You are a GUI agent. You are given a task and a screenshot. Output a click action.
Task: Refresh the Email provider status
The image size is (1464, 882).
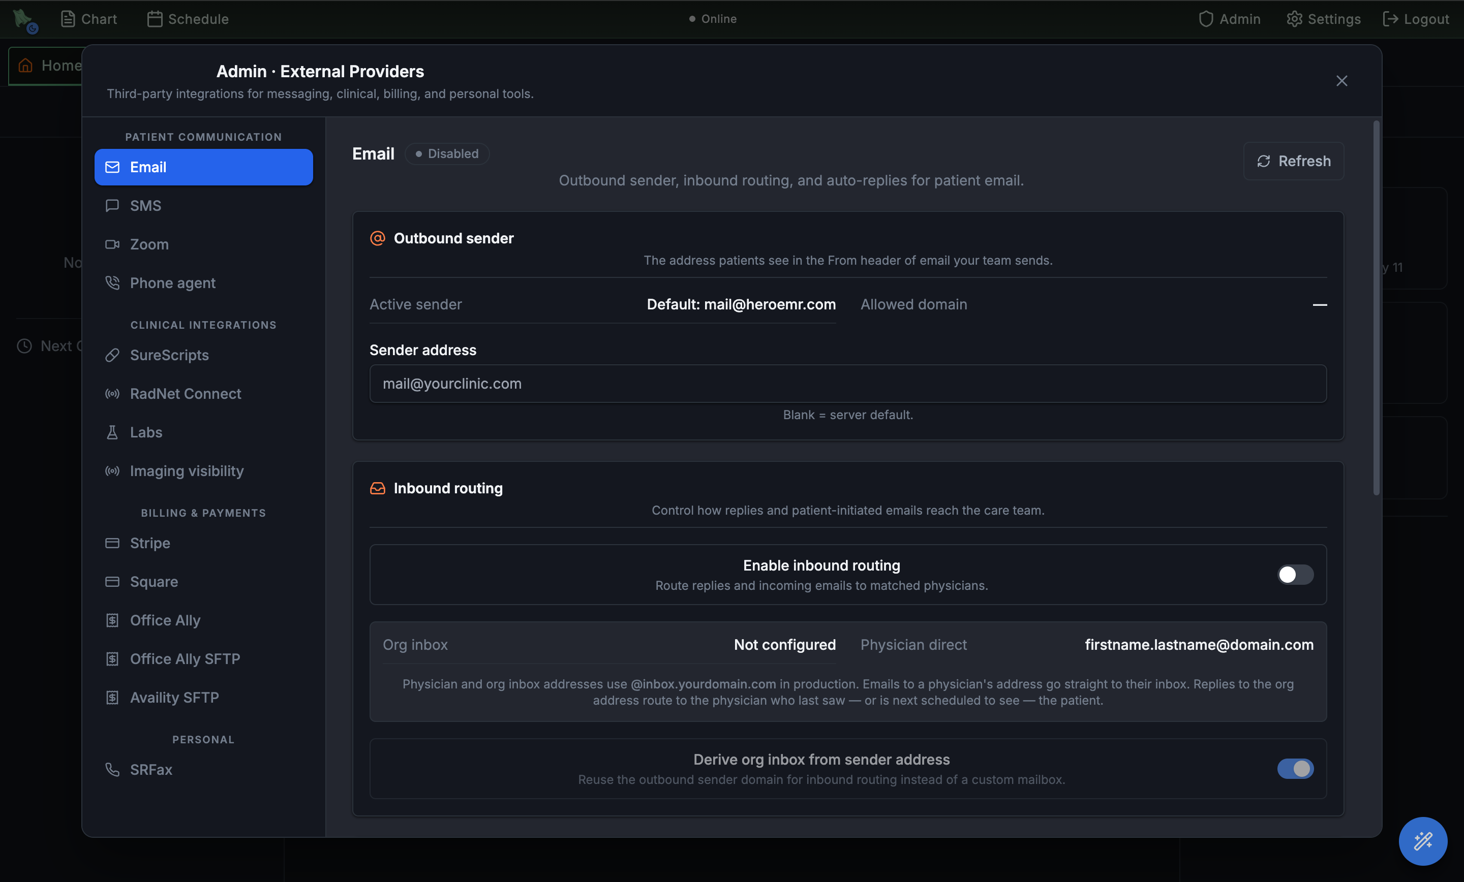click(x=1294, y=161)
